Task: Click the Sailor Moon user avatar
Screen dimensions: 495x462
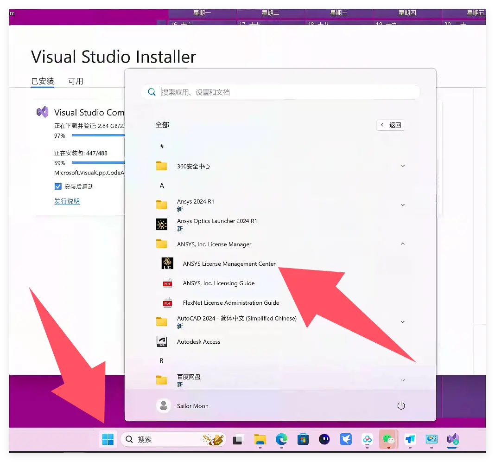Action: (x=164, y=406)
